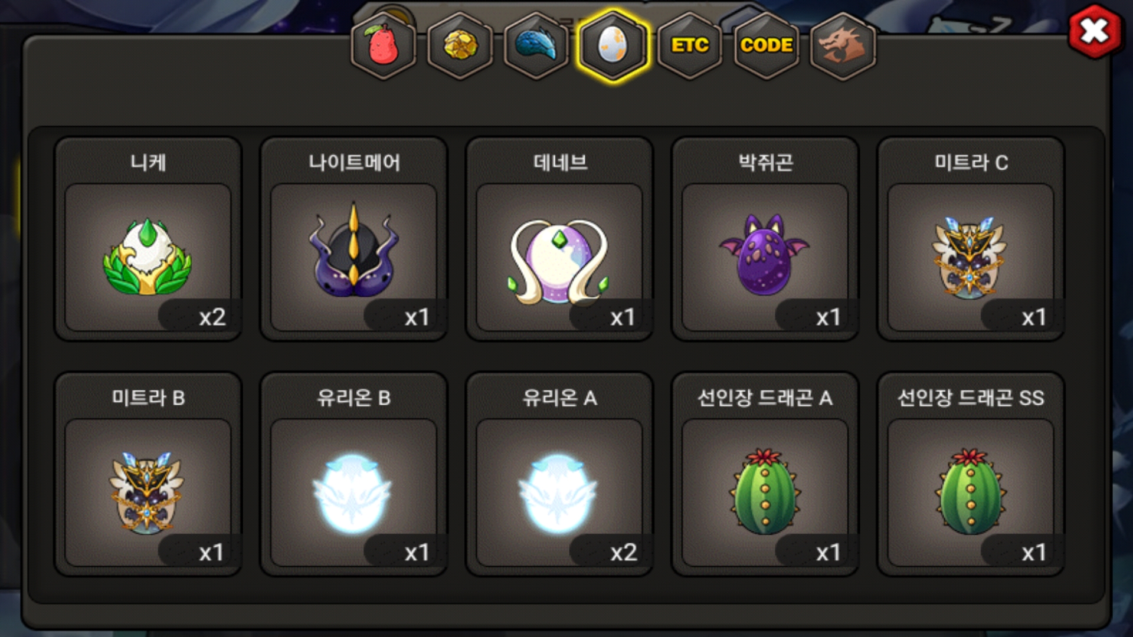Select the highlighted egg tab
Screen dimensions: 1133x637
click(x=613, y=45)
